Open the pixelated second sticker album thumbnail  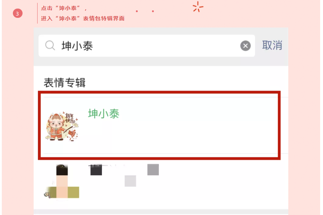point(62,181)
